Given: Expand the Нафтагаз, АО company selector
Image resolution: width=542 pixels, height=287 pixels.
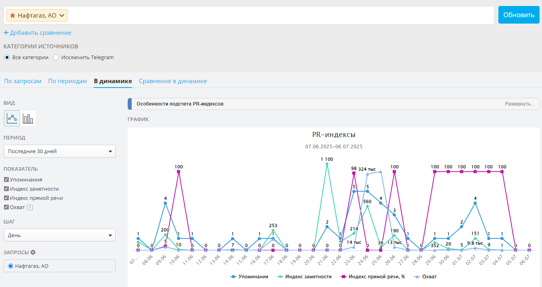Looking at the screenshot, I should pos(37,16).
